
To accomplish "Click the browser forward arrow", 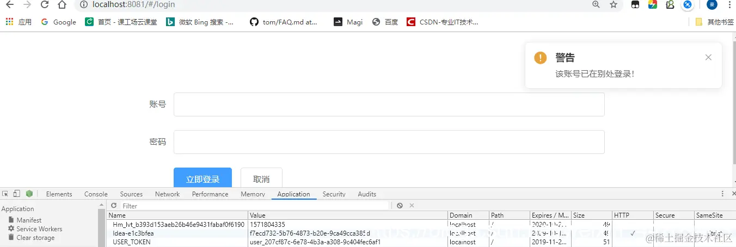I will pyautogui.click(x=27, y=5).
